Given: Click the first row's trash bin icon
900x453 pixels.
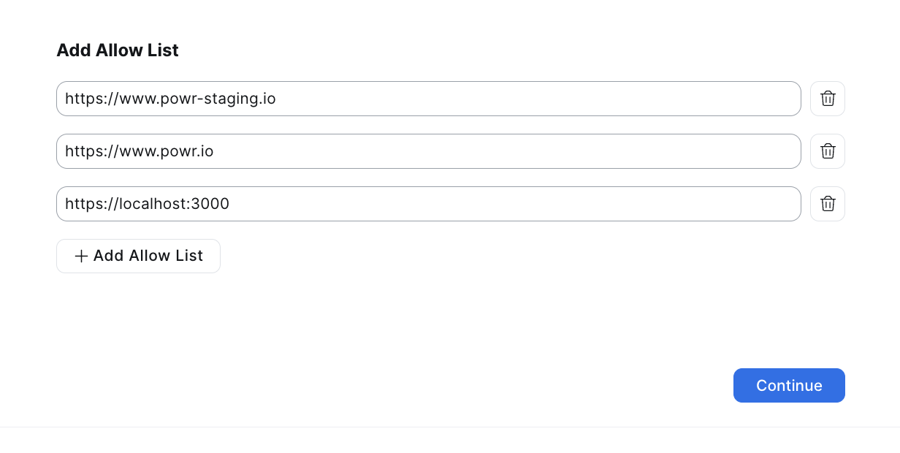Looking at the screenshot, I should pyautogui.click(x=827, y=99).
